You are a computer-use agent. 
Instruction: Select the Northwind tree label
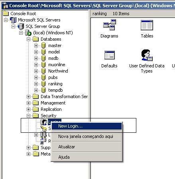[x=58, y=71]
